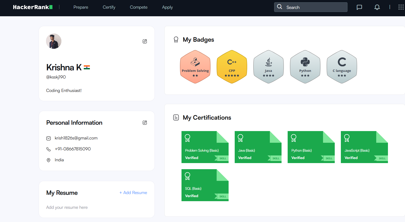Click the email envelope icon
The height and width of the screenshot is (222, 405).
tap(49, 138)
